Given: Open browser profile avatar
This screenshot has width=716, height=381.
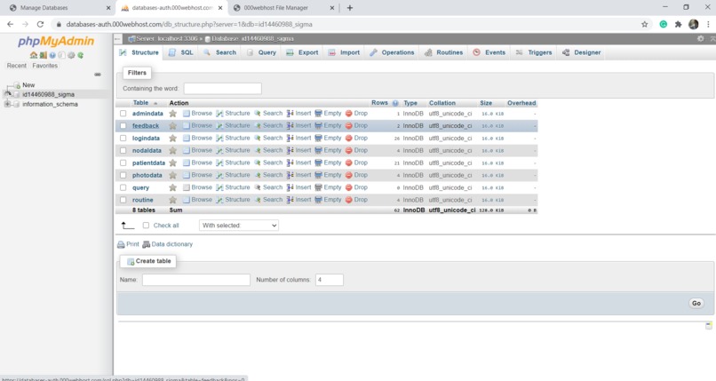Looking at the screenshot, I should coord(693,24).
